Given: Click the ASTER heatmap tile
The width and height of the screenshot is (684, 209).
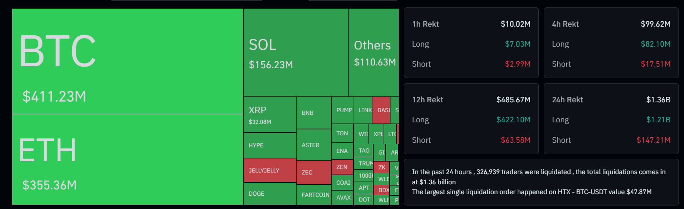Looking at the screenshot, I should tap(314, 145).
